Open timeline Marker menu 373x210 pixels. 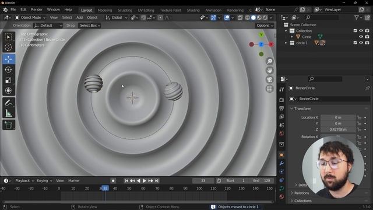pyautogui.click(x=74, y=181)
